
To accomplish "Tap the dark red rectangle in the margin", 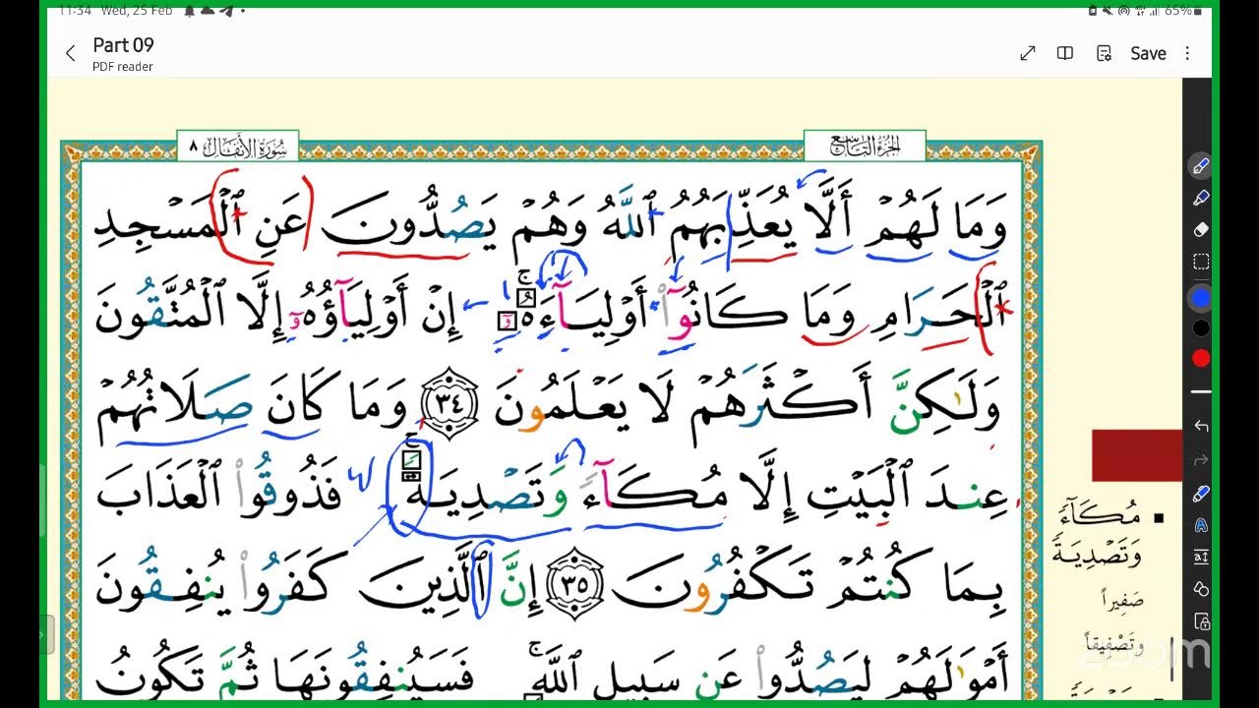I will pyautogui.click(x=1137, y=455).
